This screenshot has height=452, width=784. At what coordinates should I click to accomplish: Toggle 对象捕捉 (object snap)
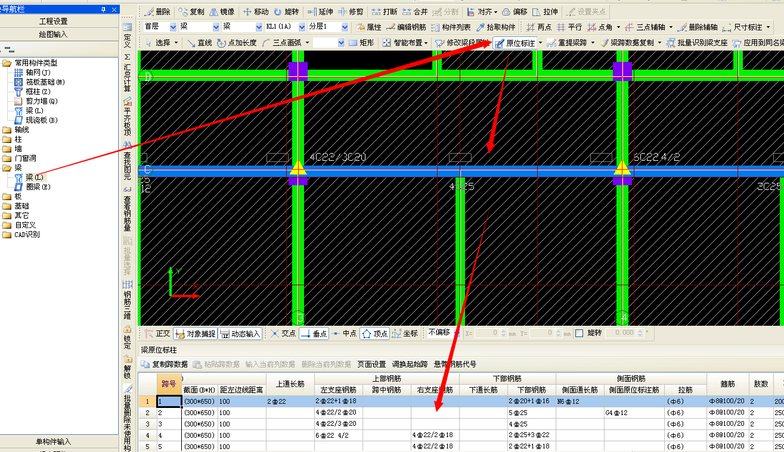(x=195, y=333)
